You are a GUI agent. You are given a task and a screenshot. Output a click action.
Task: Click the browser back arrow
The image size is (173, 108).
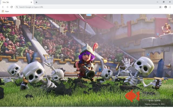coord(3,7)
